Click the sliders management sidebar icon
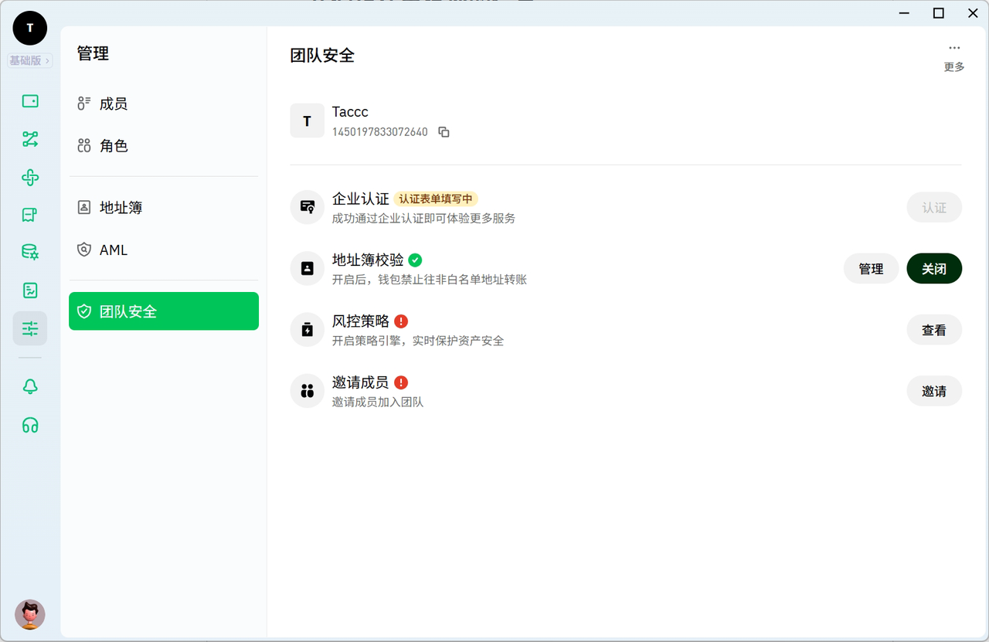Screen dimensions: 989x642 (x=30, y=328)
